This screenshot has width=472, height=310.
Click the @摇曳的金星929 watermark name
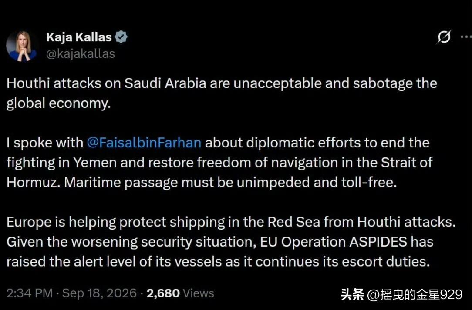[x=415, y=294]
